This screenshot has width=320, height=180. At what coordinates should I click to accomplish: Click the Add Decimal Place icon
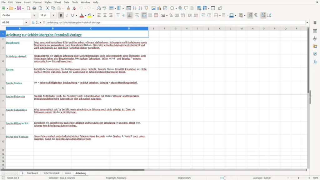click(190, 15)
